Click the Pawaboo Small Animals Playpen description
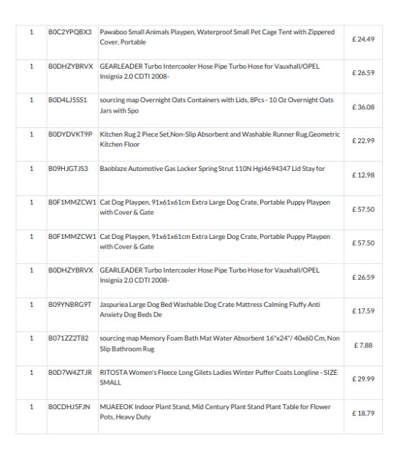 coord(217,37)
